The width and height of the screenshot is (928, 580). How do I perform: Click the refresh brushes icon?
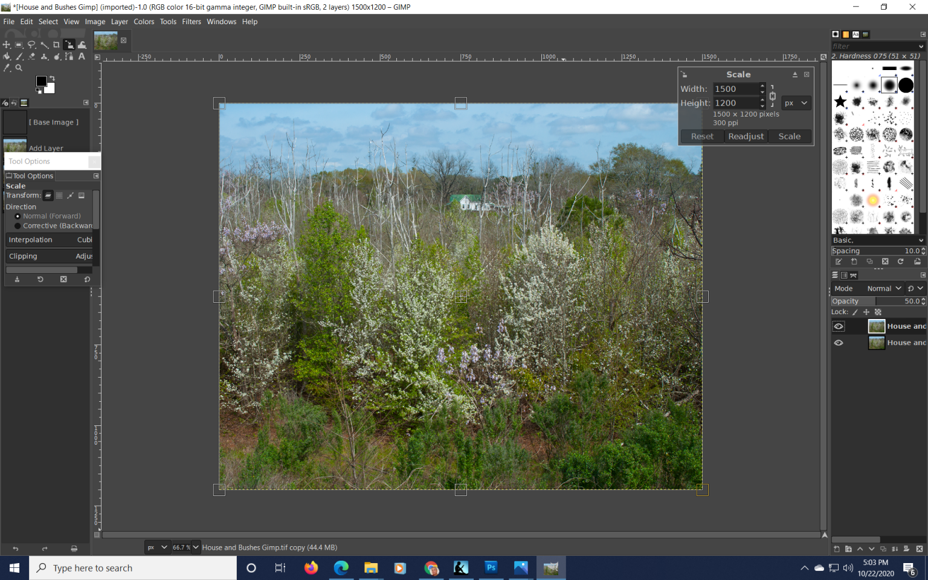(901, 261)
